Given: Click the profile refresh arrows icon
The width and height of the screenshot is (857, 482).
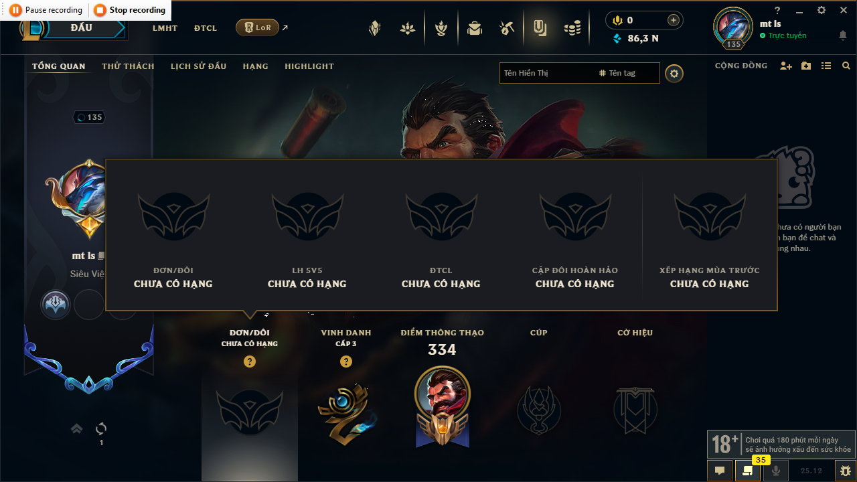Looking at the screenshot, I should tap(101, 428).
